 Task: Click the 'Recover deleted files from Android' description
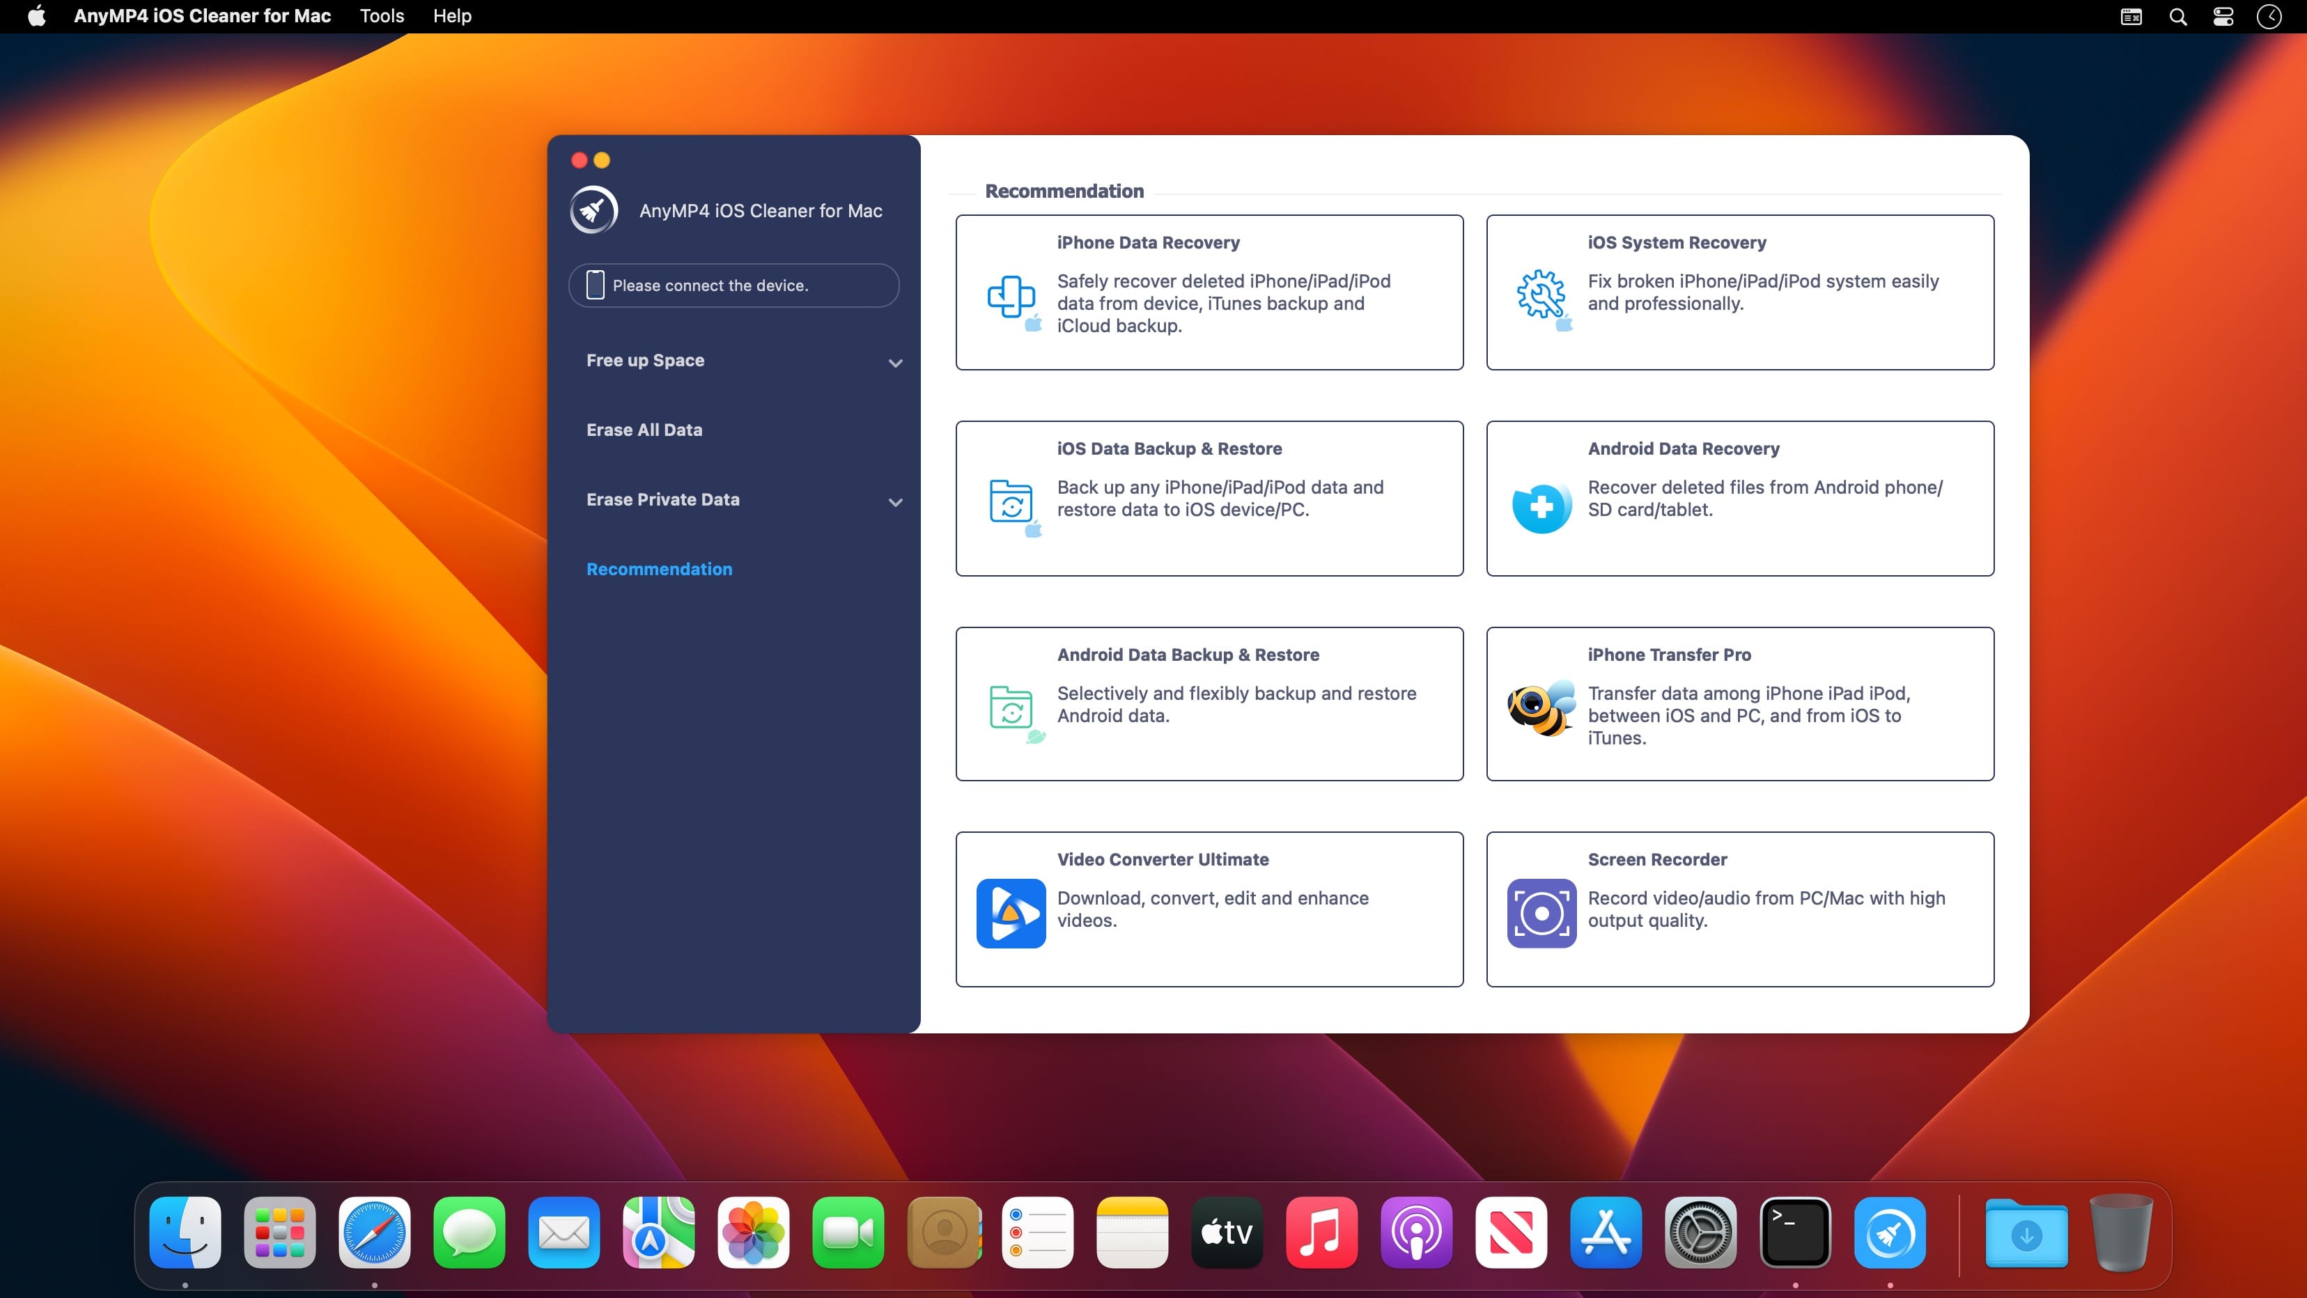pyautogui.click(x=1765, y=498)
